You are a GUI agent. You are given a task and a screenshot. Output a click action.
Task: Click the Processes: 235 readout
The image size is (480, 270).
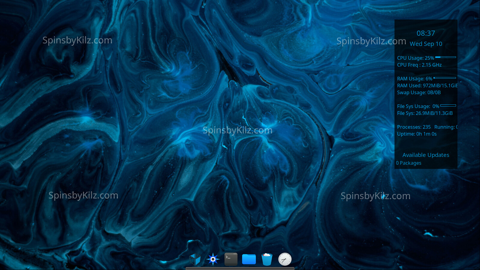[x=414, y=127]
